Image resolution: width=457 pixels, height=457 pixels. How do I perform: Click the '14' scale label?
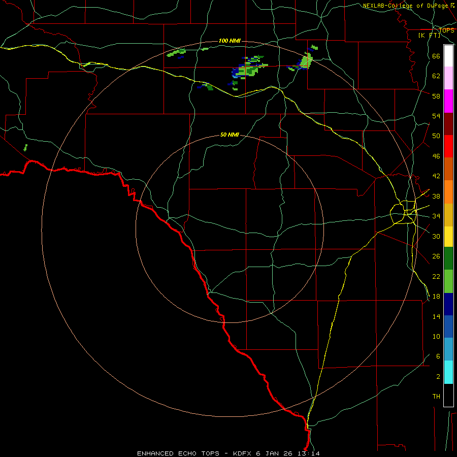(x=436, y=316)
